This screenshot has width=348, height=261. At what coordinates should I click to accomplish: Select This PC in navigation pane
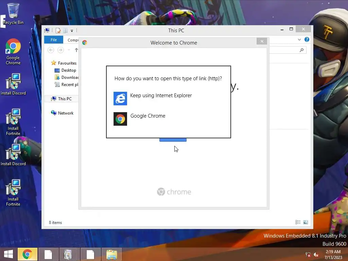(61, 99)
